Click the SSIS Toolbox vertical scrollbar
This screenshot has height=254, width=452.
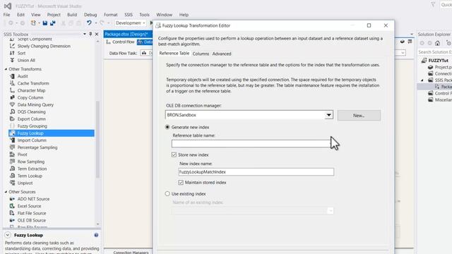click(97, 140)
